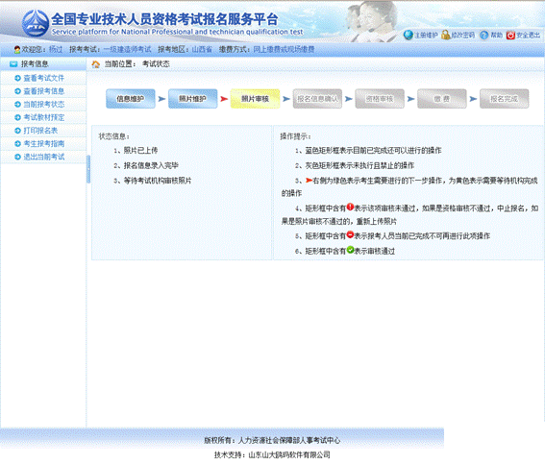The image size is (545, 465).
Task: Click the 照片维护 step button
Action: click(192, 99)
